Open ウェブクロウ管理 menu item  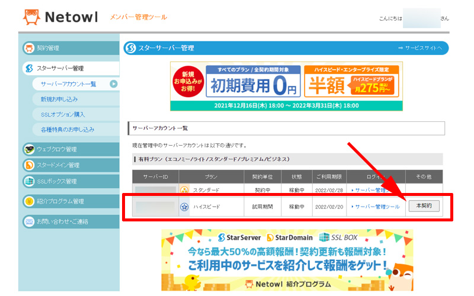[71, 149]
